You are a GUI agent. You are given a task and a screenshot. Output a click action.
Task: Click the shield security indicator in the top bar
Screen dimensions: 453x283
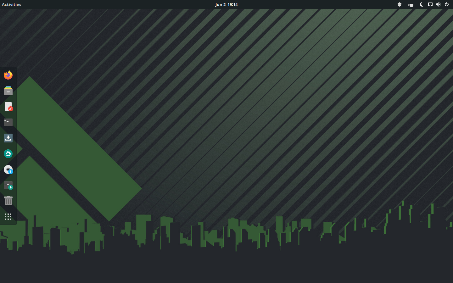click(x=400, y=4)
